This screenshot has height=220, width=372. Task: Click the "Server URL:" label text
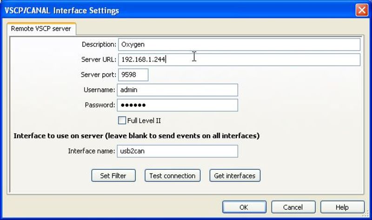[x=98, y=60]
